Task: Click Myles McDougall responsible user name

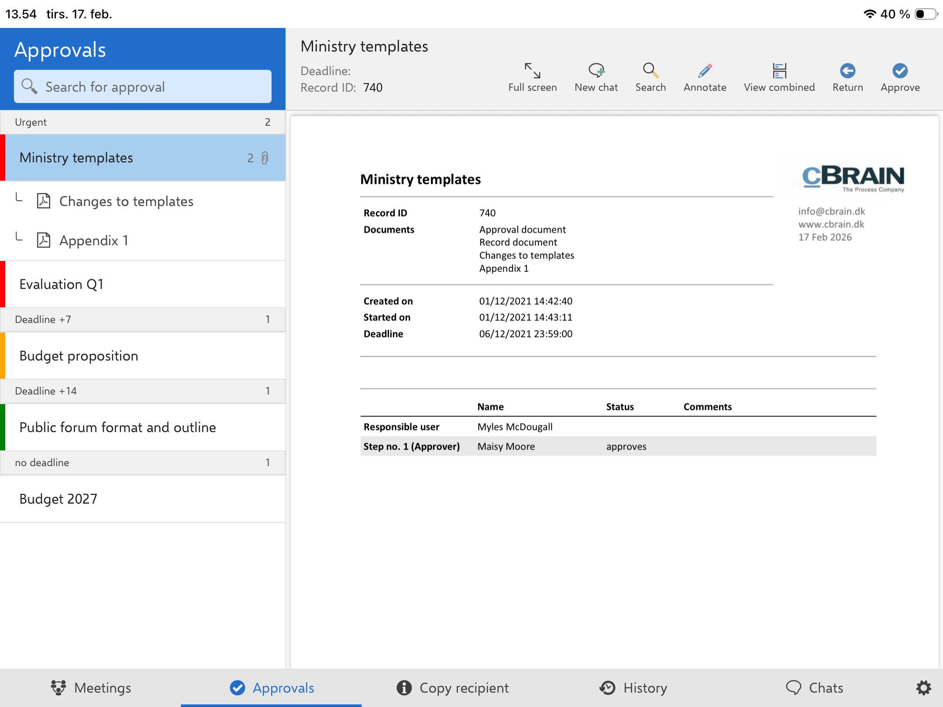Action: (x=515, y=427)
